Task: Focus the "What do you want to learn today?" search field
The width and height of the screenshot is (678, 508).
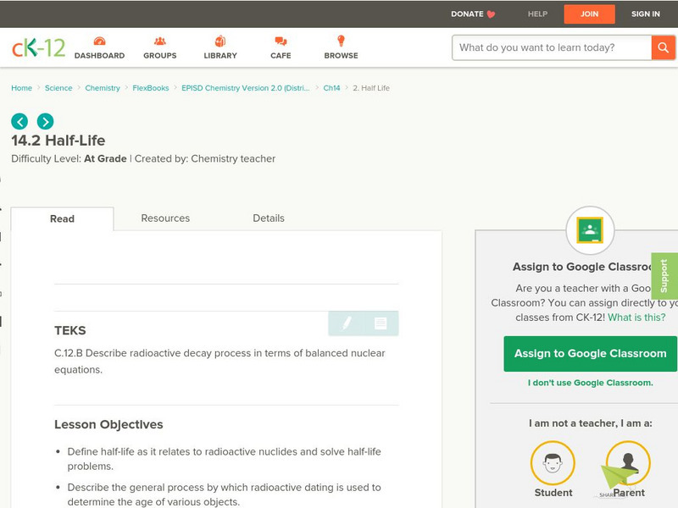Action: 552,47
